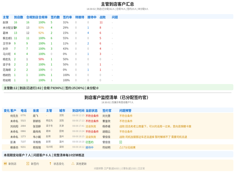Click the 到店客户监控清单 section title
This screenshot has width=235, height=179.
(117, 97)
